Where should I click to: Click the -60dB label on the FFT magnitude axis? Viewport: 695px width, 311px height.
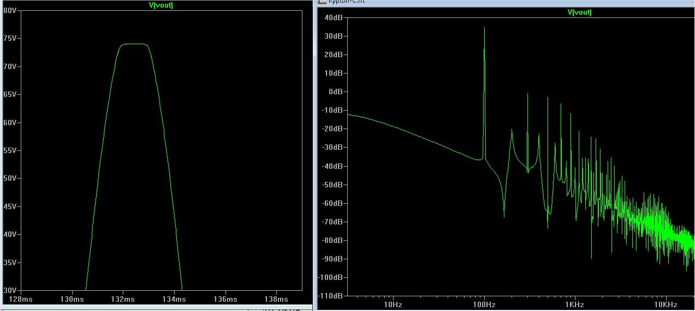tap(332, 203)
